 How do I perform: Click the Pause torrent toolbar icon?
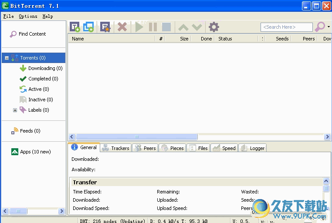coord(153,27)
